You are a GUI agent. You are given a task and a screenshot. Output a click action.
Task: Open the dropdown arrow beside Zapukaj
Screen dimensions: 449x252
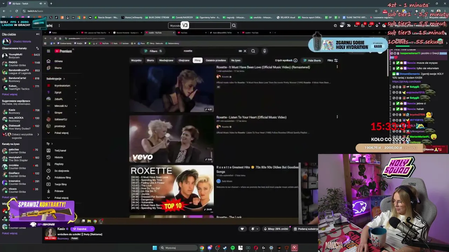tap(92, 229)
